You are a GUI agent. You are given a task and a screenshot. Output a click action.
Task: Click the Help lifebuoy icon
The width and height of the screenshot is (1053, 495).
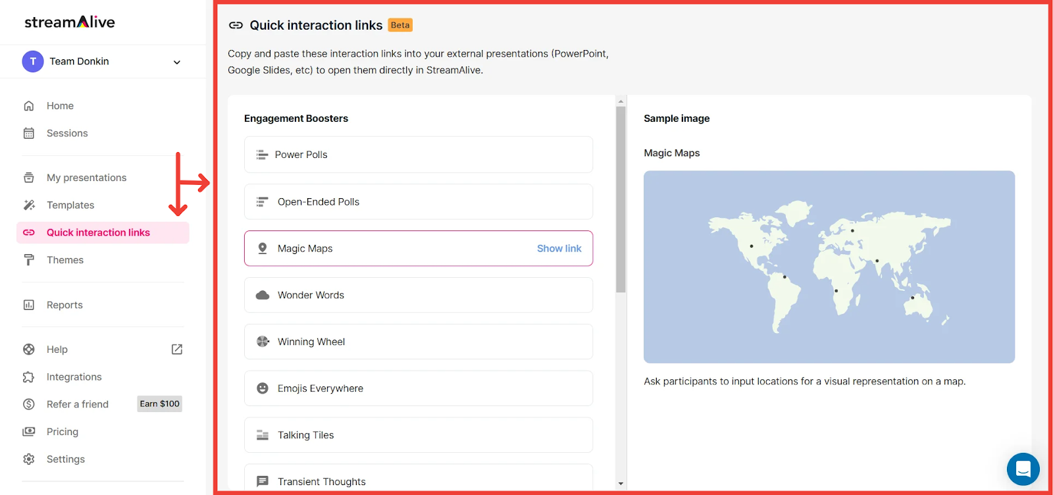29,350
